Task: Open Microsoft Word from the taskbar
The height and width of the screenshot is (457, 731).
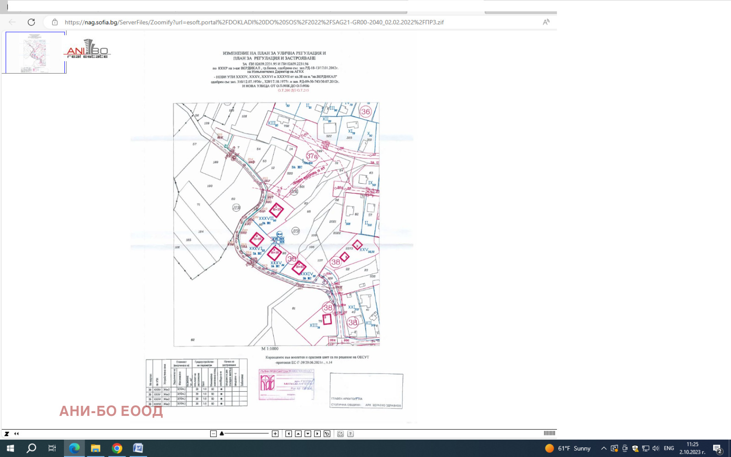Action: 138,448
